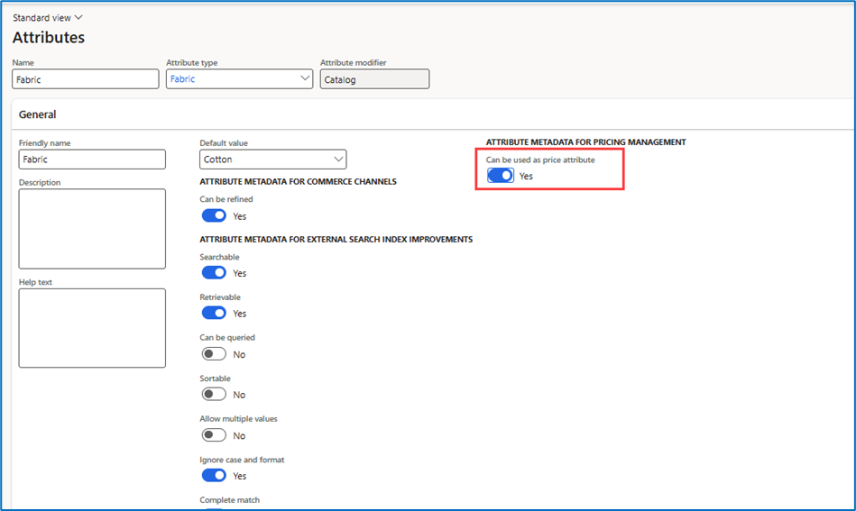Click the Complete match setting label
This screenshot has height=511, width=856.
click(x=229, y=499)
